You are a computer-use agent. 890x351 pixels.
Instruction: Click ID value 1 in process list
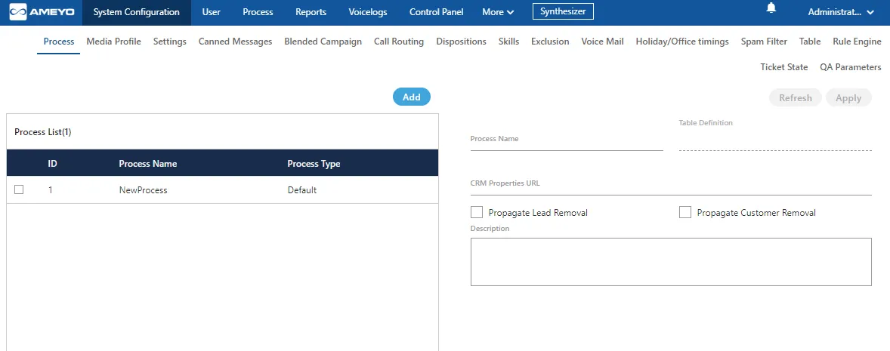51,190
